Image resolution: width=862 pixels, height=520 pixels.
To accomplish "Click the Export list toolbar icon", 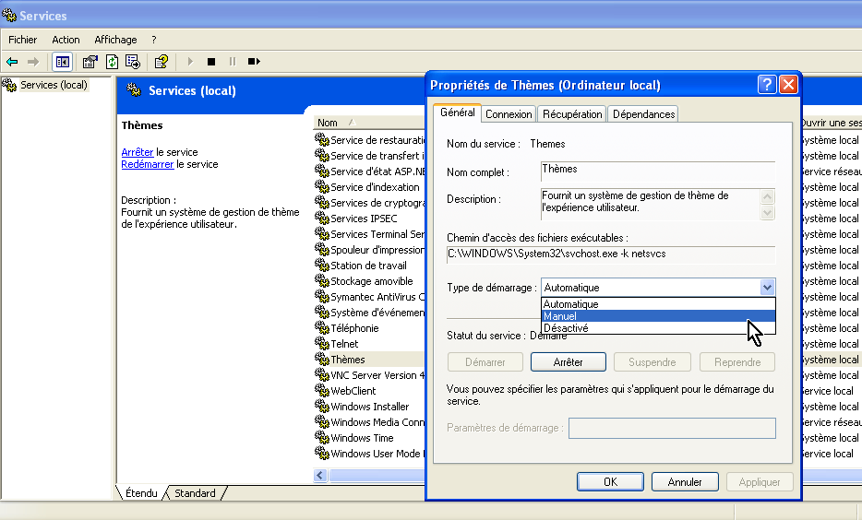I will coord(133,62).
